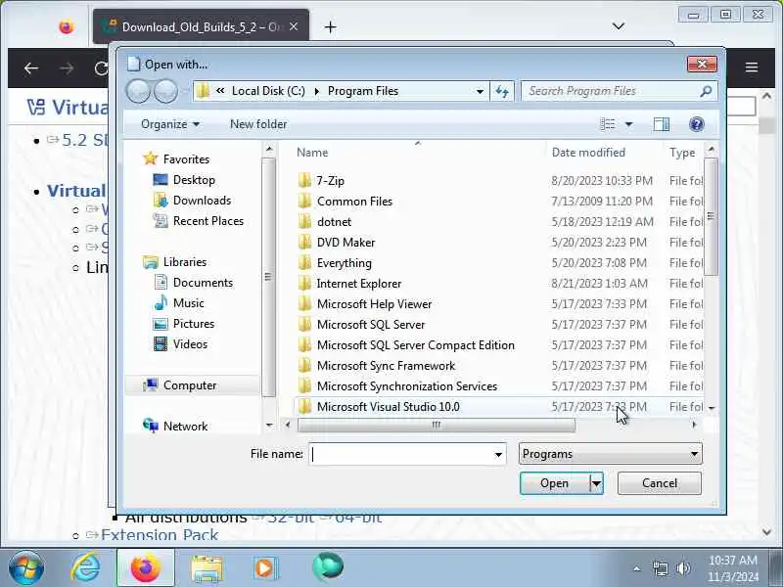The image size is (783, 587).
Task: Click the dialog Back arrow button
Action: (x=138, y=91)
